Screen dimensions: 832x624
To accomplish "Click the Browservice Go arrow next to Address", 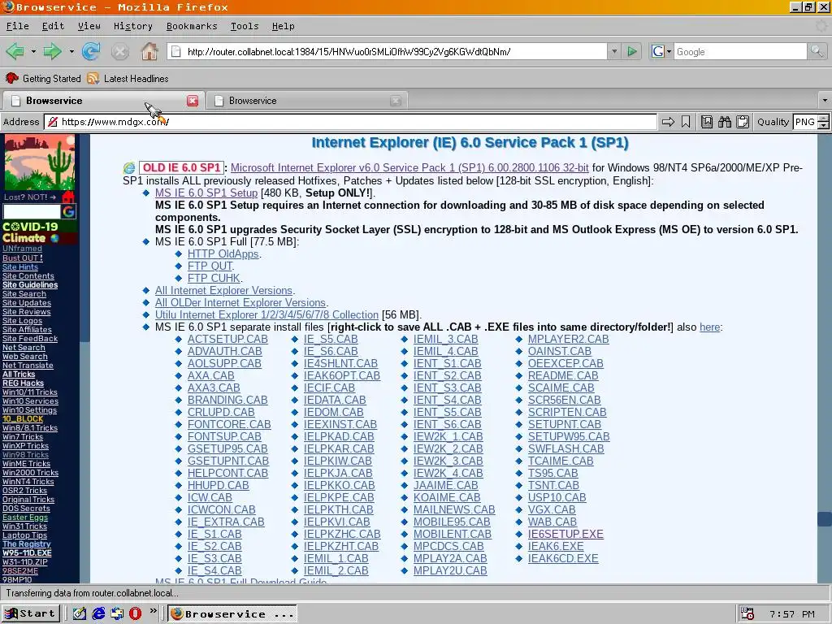I will (668, 122).
